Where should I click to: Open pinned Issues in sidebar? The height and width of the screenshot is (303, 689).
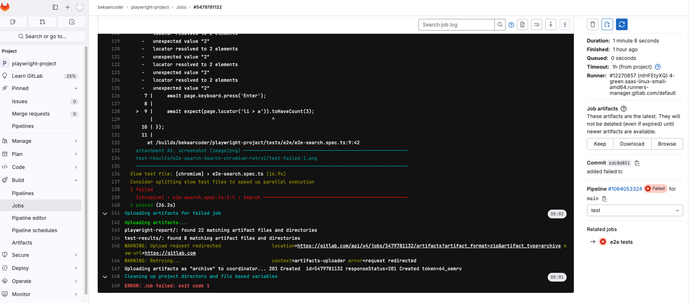(41, 101)
